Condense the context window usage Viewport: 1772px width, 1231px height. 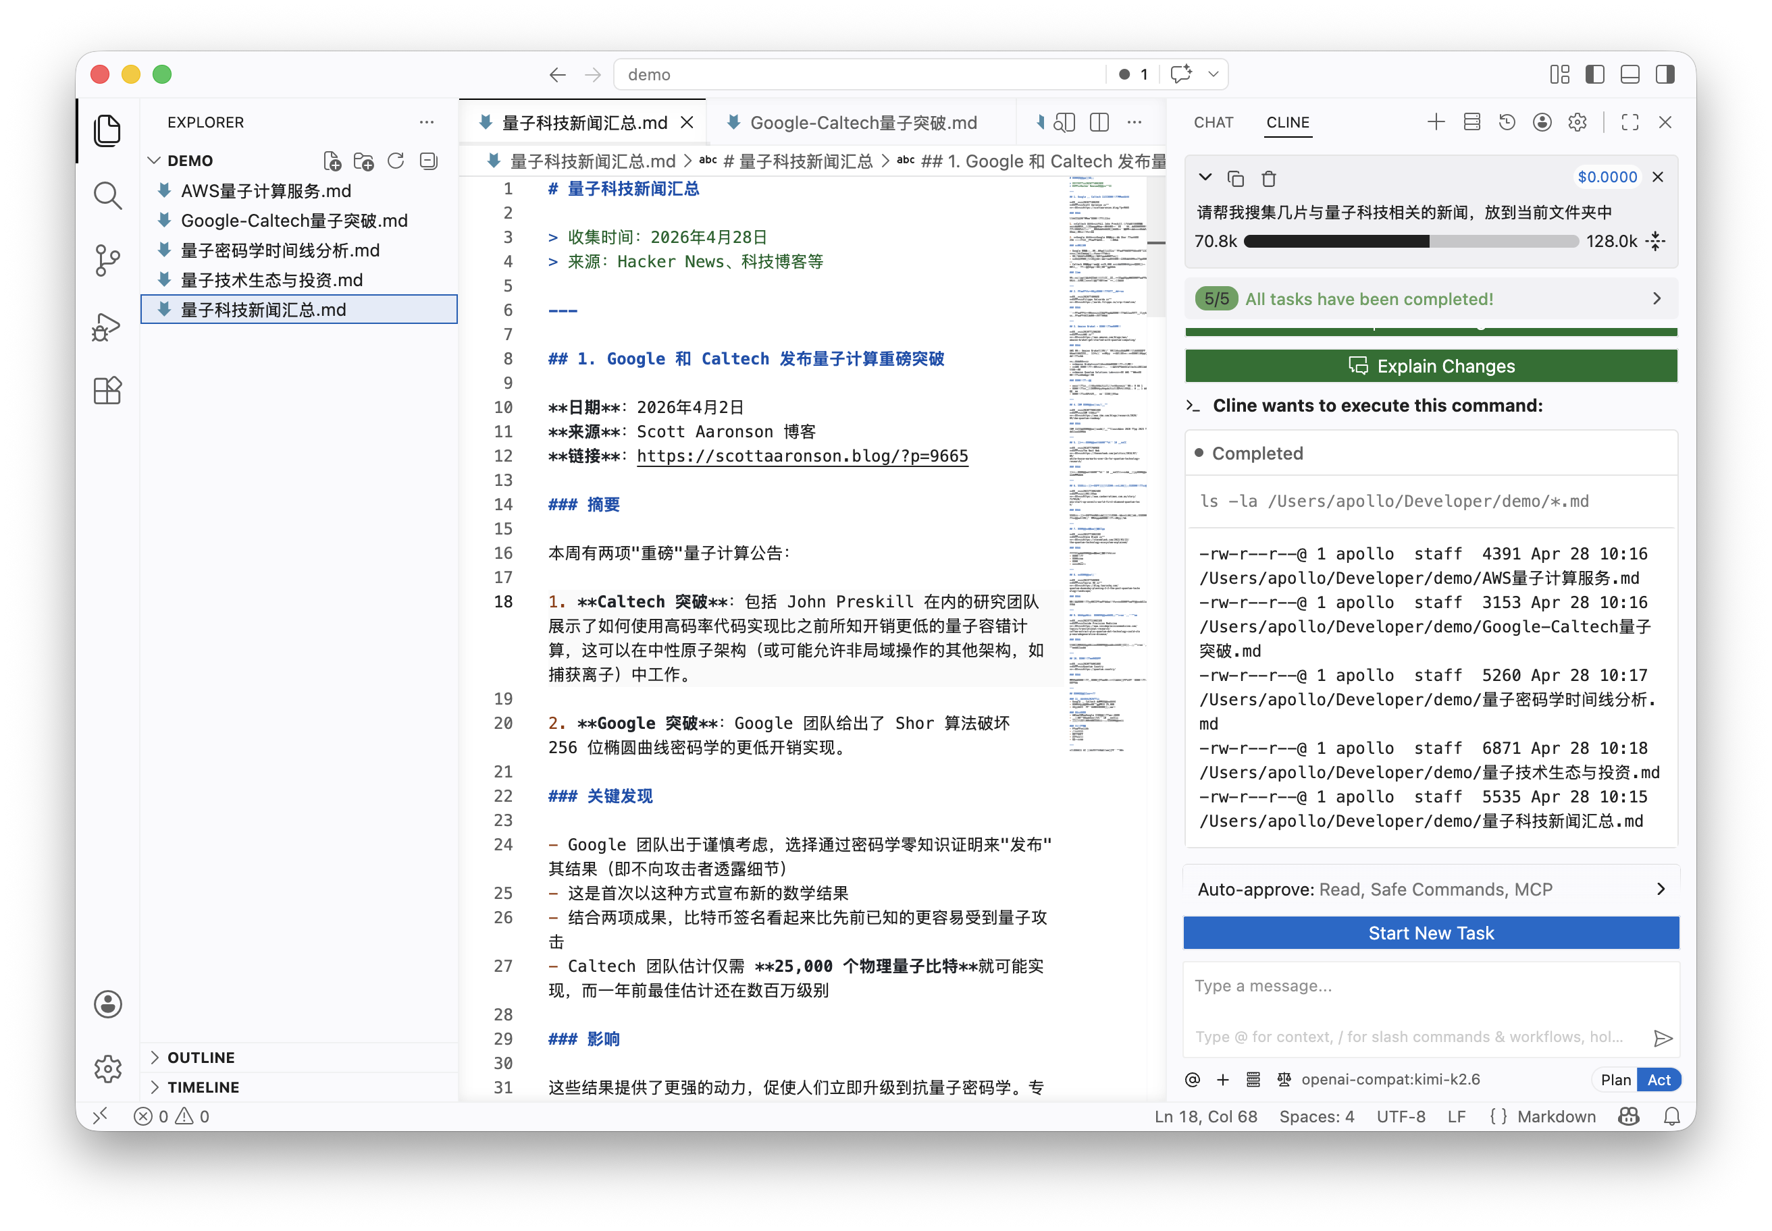point(1655,242)
